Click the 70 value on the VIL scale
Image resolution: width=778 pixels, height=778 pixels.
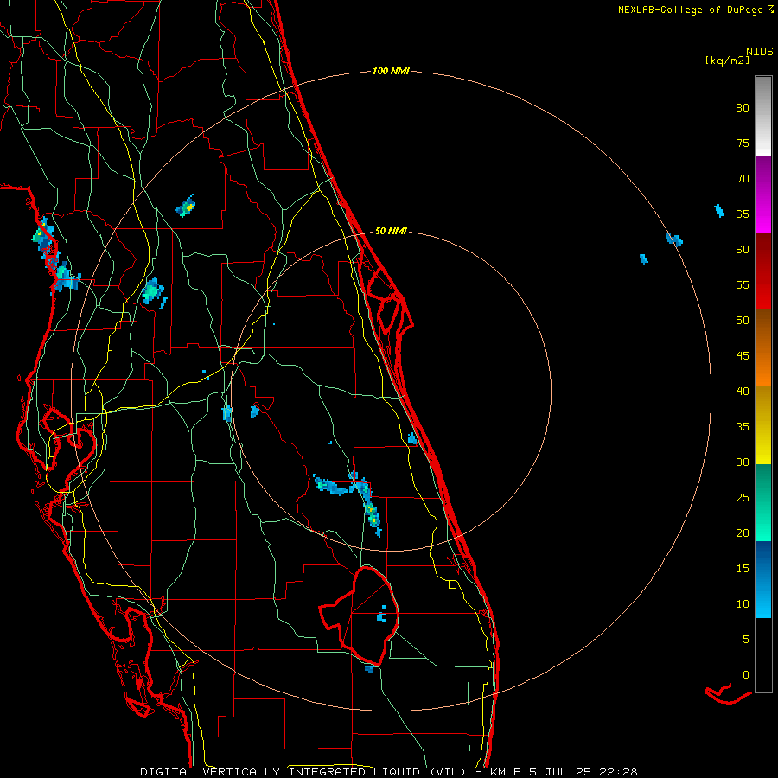tap(743, 179)
